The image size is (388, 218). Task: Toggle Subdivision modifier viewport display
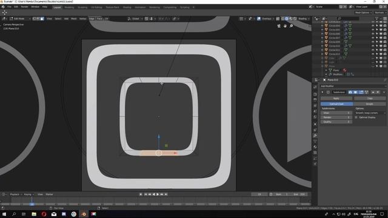tap(355, 92)
